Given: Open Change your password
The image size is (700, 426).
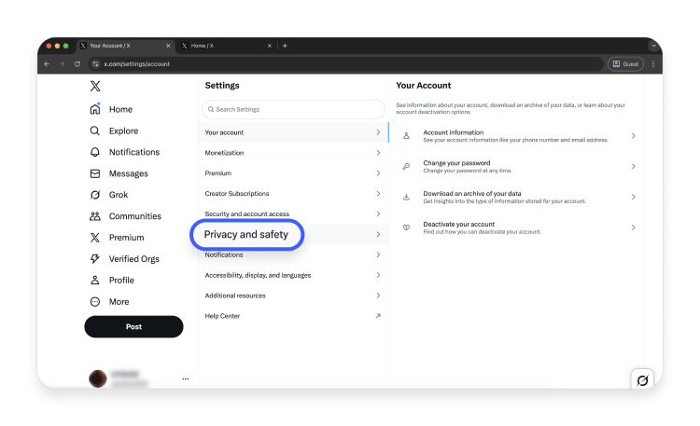Looking at the screenshot, I should 516,166.
